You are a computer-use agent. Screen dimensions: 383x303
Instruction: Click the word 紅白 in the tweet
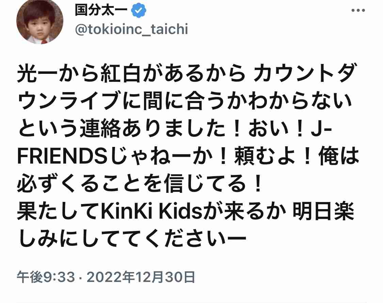121,73
